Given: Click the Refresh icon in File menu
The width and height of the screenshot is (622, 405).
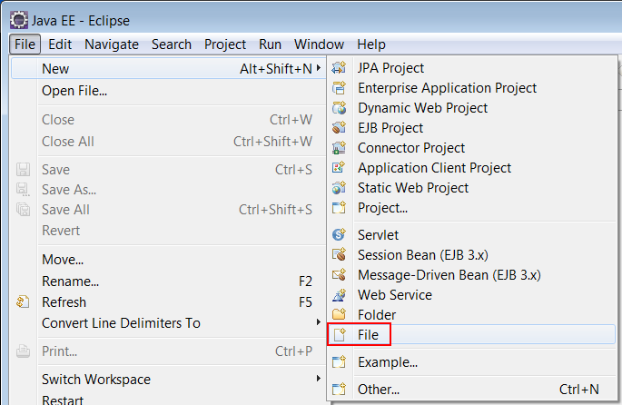Looking at the screenshot, I should 23,301.
